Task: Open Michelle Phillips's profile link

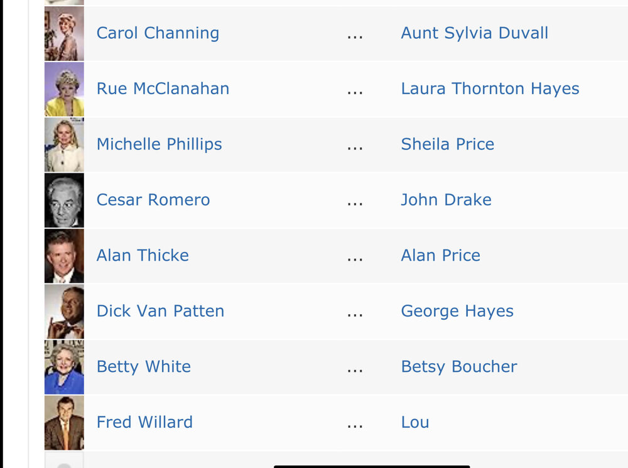Action: (x=159, y=144)
